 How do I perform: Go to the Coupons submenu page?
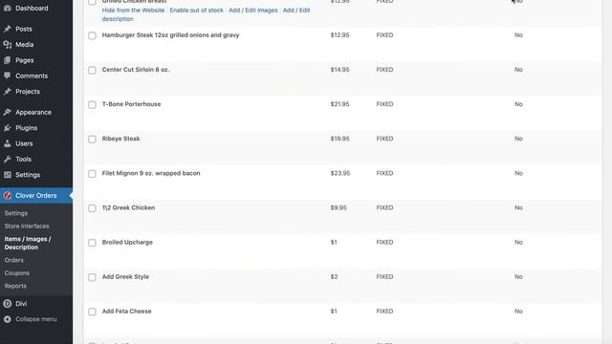pos(17,272)
